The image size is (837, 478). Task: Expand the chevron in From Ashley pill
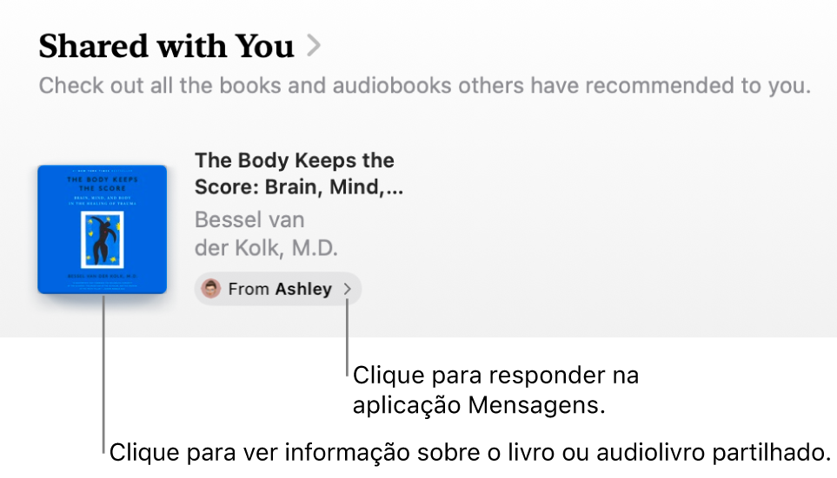348,289
